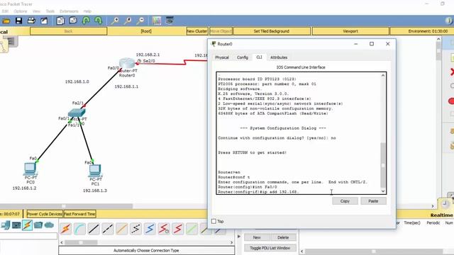Click the Paste icon in the main toolbar
This screenshot has width=454, height=255.
73,21
